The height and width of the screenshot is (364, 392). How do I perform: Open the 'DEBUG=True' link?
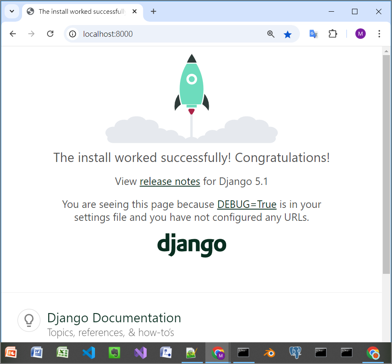coord(247,205)
